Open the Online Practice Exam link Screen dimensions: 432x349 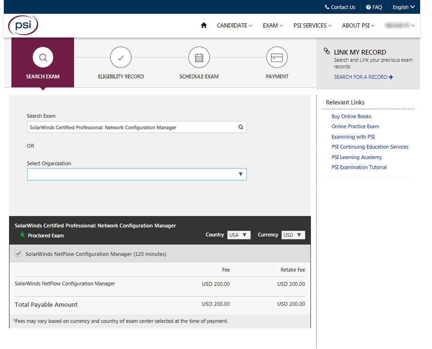355,126
